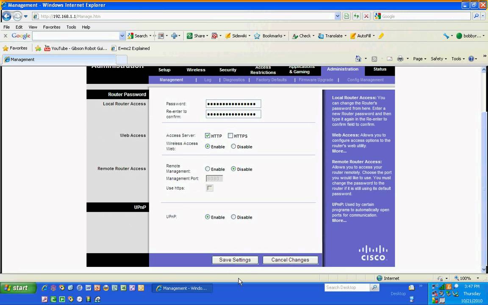The width and height of the screenshot is (488, 305).
Task: Go back using the browser Back arrow
Action: [7, 16]
